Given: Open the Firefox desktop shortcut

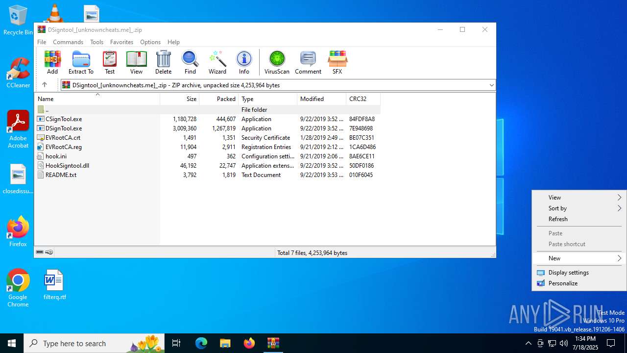Looking at the screenshot, I should [x=18, y=231].
